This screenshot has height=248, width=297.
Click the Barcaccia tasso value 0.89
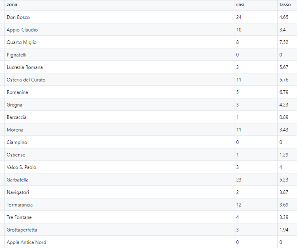[284, 117]
